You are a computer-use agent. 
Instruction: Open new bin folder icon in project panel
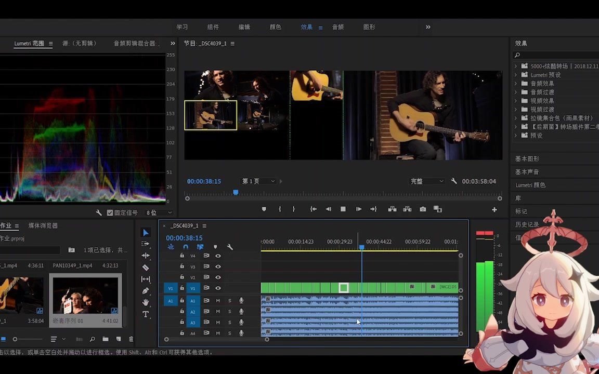point(106,339)
